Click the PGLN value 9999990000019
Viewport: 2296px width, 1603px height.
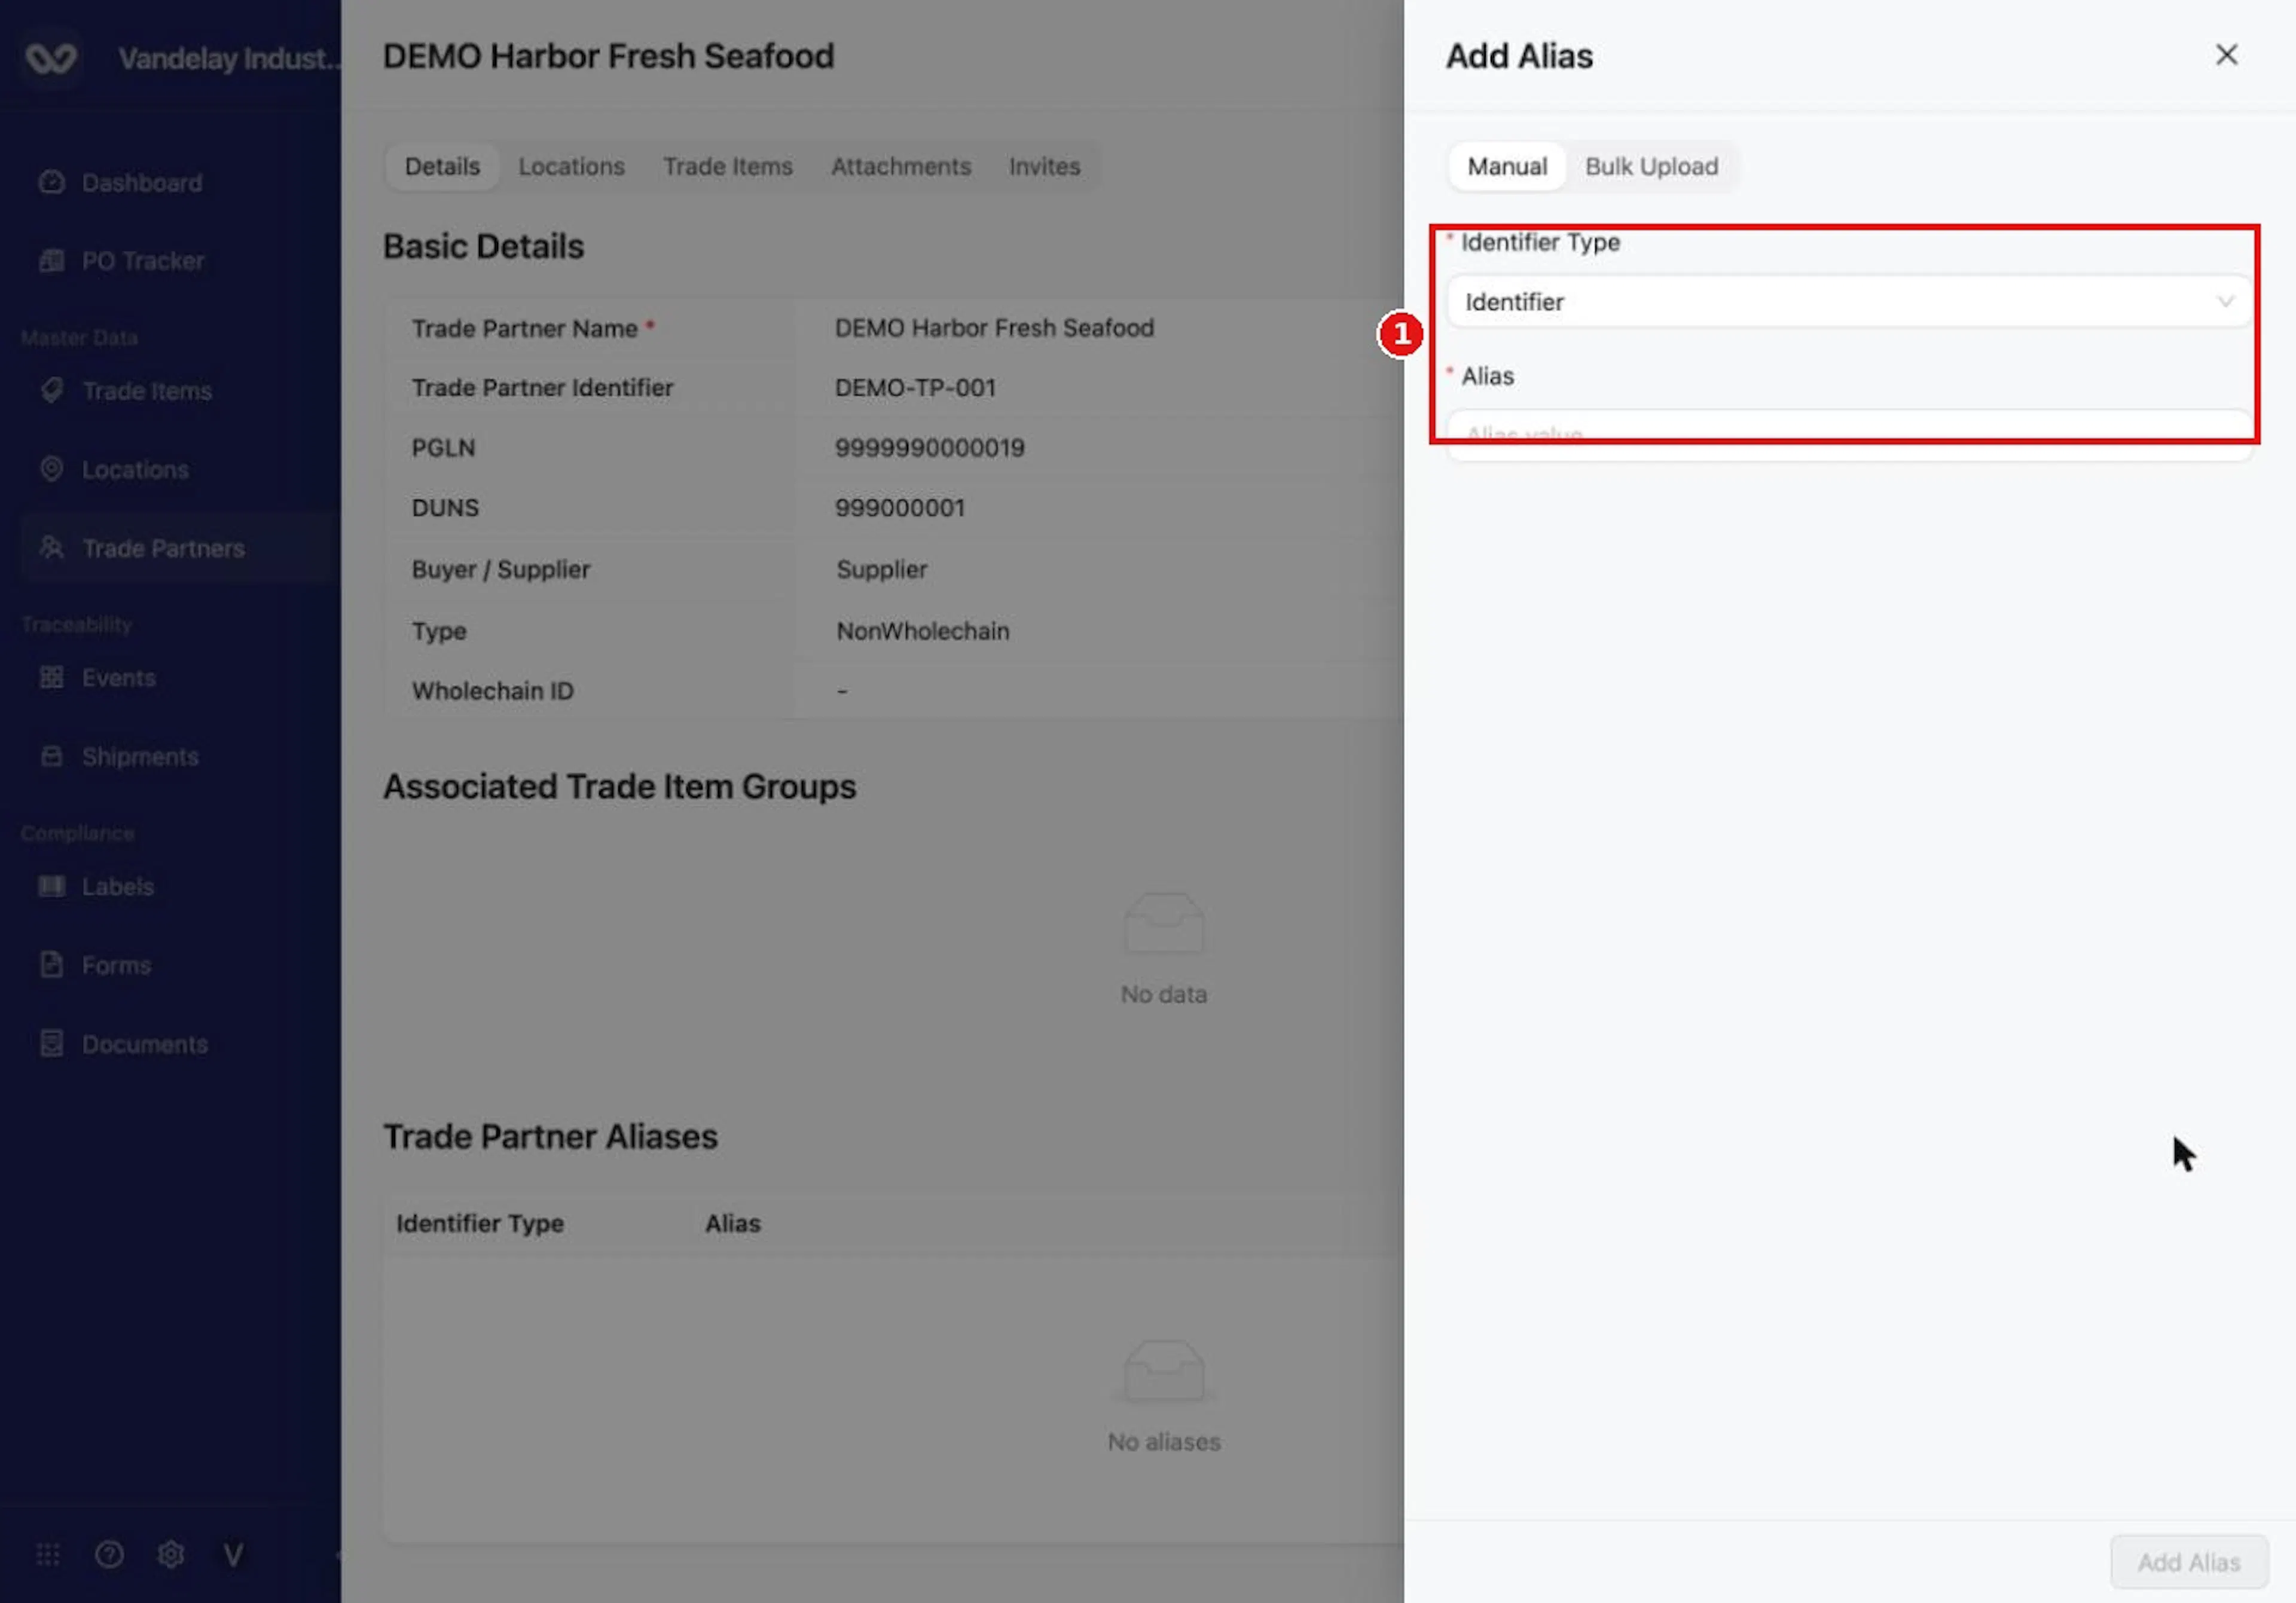point(929,448)
